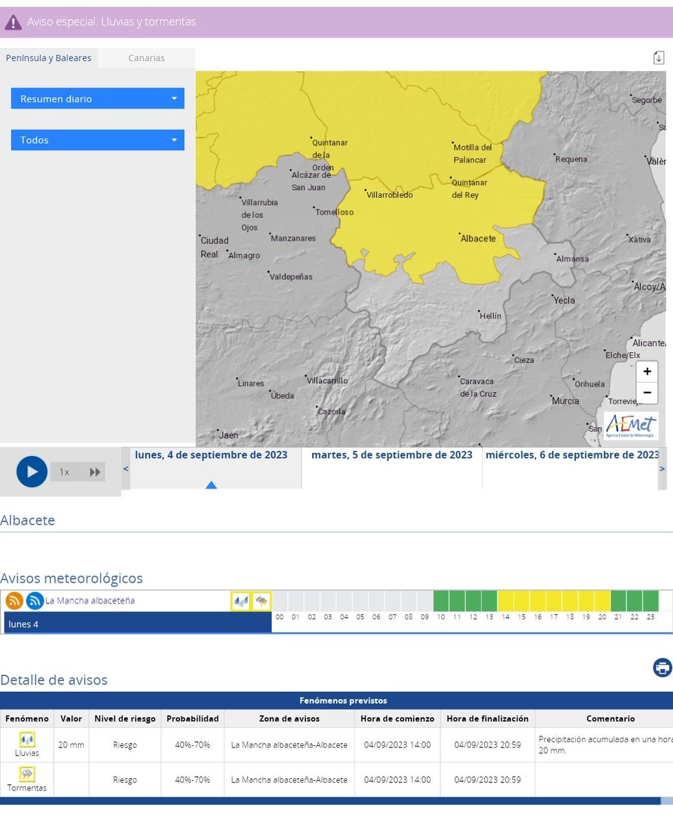Click the Requena label on the map

coord(571,159)
